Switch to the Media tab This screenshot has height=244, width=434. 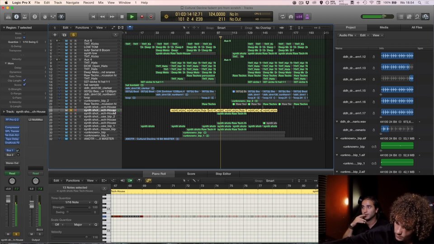coord(384,28)
